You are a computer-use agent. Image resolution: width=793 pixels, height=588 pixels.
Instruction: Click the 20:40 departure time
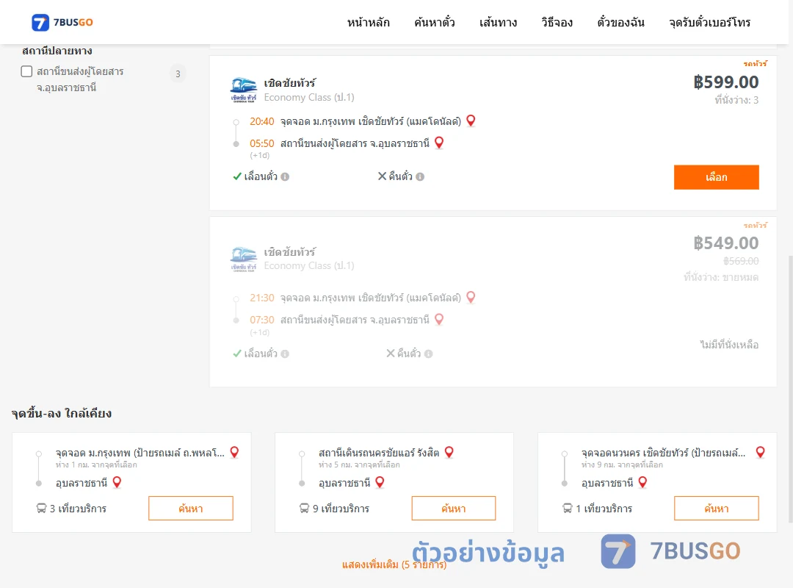(x=262, y=121)
